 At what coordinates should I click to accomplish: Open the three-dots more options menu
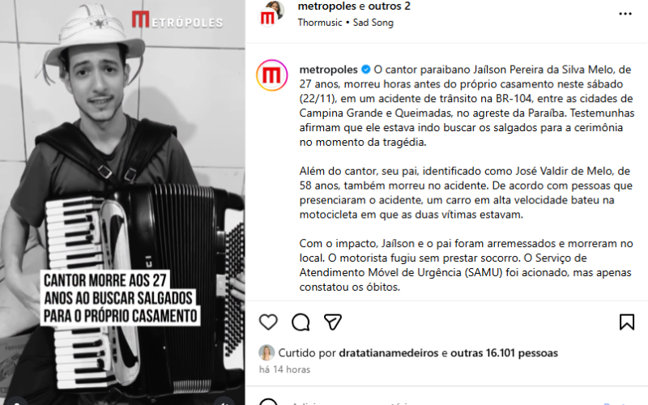coord(625,14)
